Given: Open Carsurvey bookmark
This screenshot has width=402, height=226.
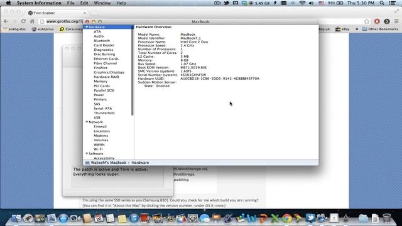Looking at the screenshot, I should 71,29.
